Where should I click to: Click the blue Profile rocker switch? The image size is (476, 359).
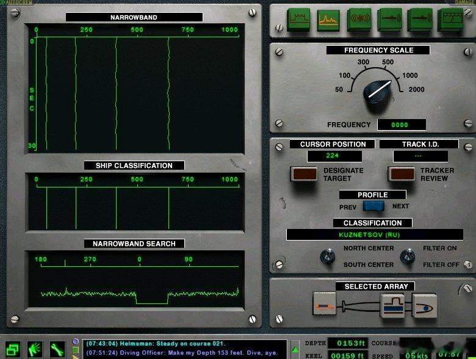click(373, 206)
